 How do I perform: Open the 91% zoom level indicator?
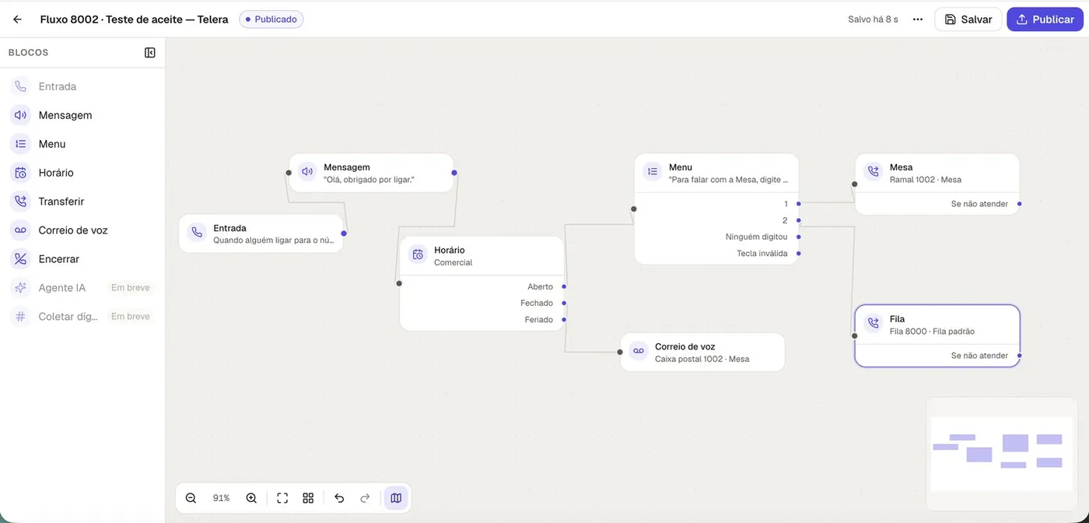pos(221,498)
